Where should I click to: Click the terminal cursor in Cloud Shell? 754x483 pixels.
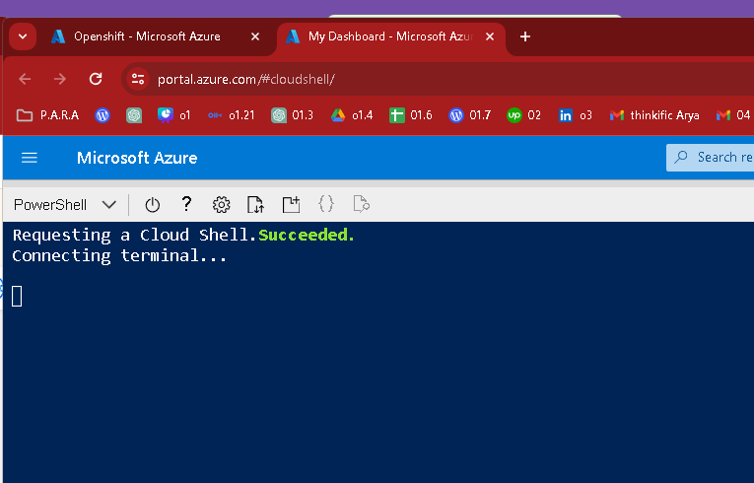coord(17,297)
